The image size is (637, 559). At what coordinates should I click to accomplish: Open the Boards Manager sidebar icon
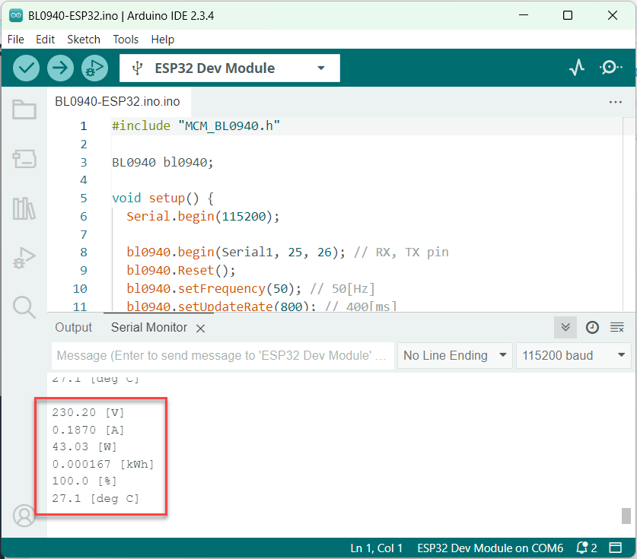24,159
